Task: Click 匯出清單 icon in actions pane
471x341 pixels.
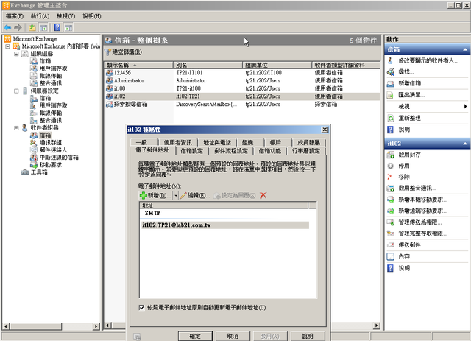Action: 391,95
